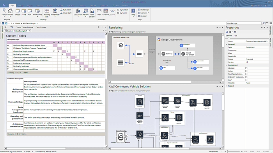Toggle FullScreen mode
The width and height of the screenshot is (273, 153).
[66, 10]
